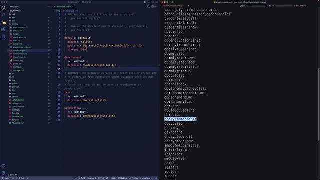Click the split editor icon

[152, 7]
